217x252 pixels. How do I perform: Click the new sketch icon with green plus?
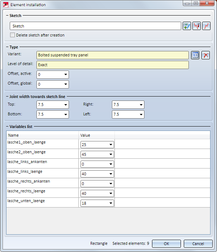pyautogui.click(x=187, y=26)
